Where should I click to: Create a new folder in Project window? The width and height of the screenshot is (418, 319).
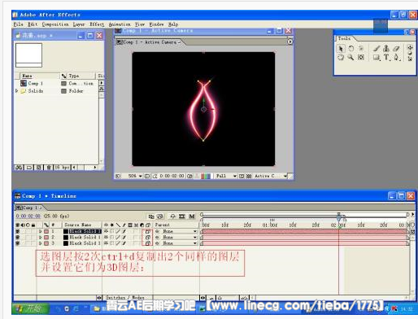[29, 168]
